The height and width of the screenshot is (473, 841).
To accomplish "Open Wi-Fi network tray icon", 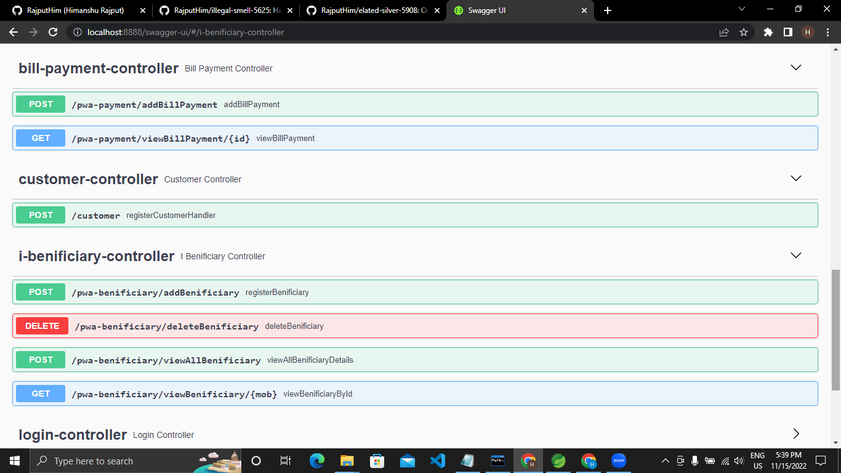I will 725,461.
